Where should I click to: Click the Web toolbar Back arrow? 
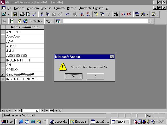tap(4, 21)
